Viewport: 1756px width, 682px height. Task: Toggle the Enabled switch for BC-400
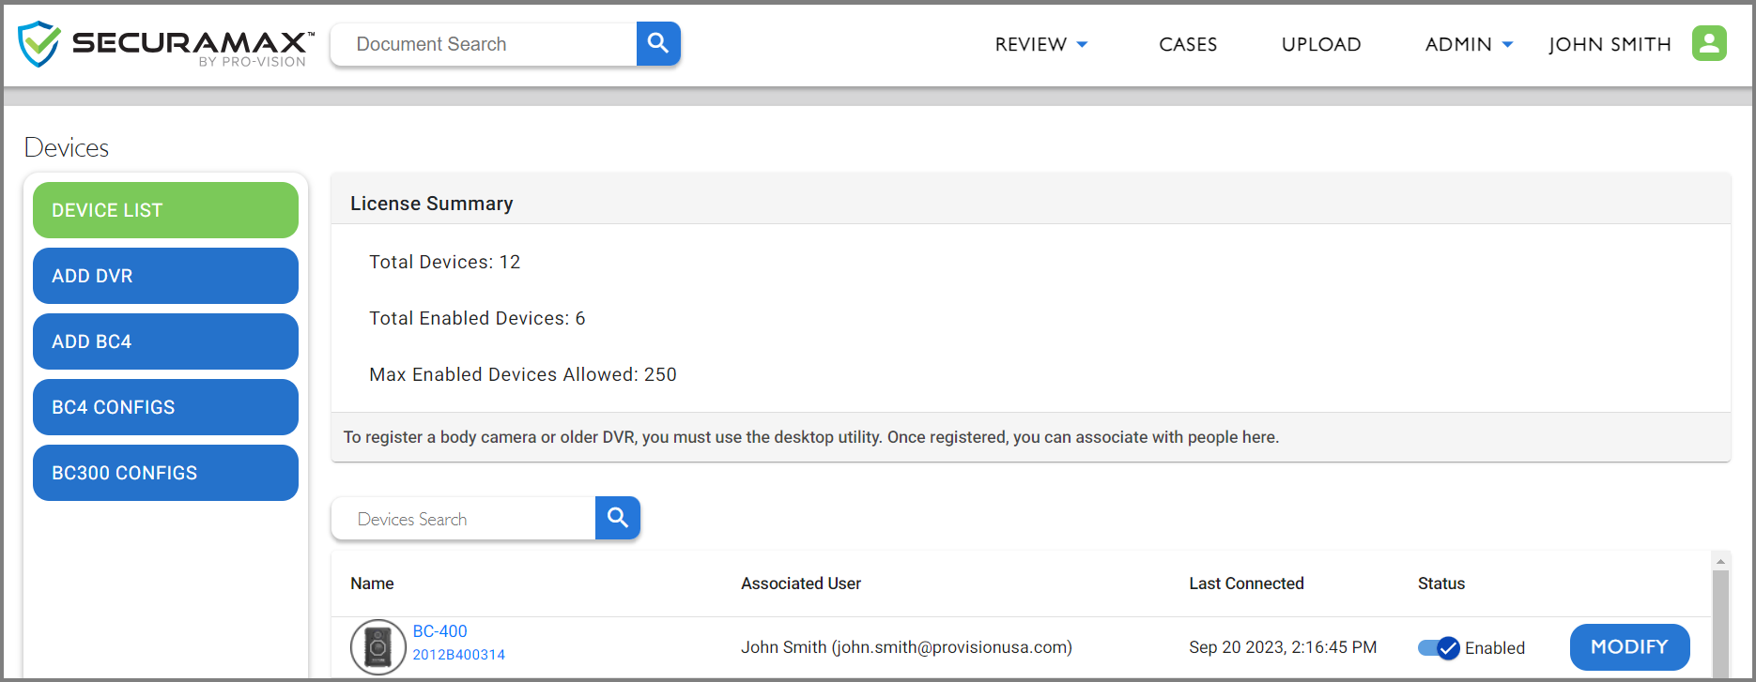click(1438, 647)
